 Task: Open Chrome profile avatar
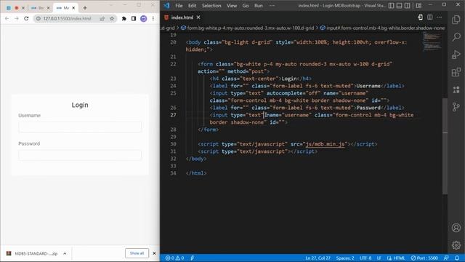144,18
